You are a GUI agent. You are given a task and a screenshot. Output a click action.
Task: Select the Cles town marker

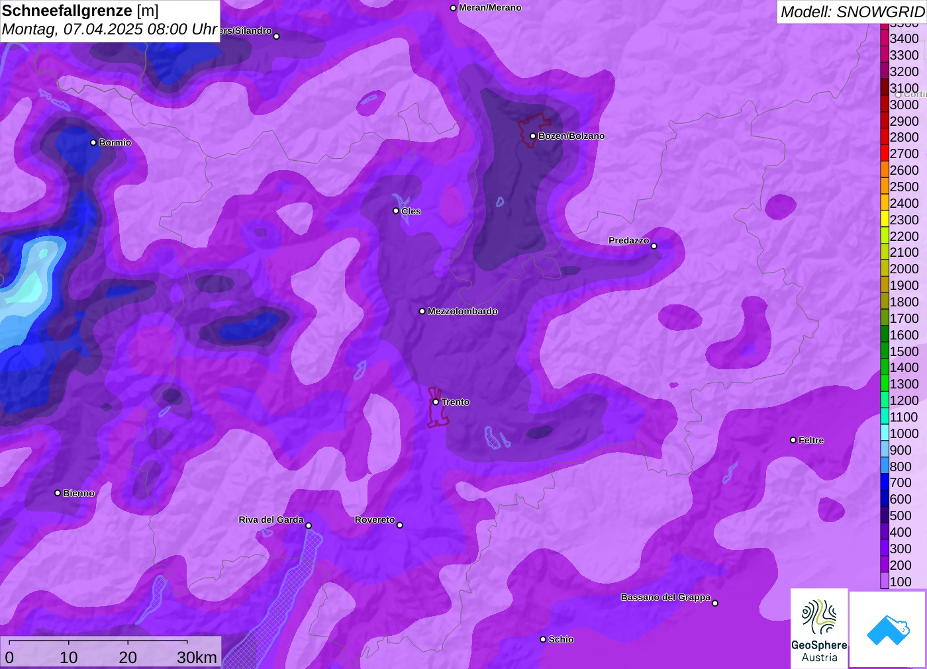(x=396, y=211)
